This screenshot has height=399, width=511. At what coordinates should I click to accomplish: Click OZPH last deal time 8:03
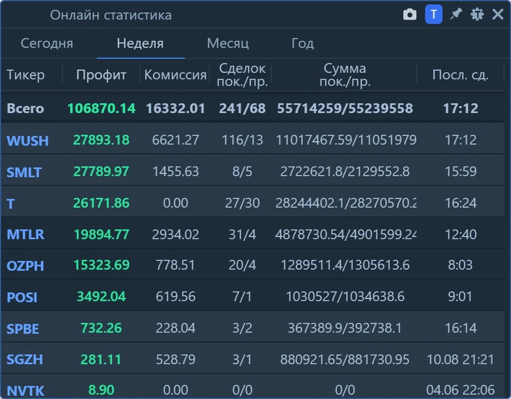pyautogui.click(x=460, y=265)
